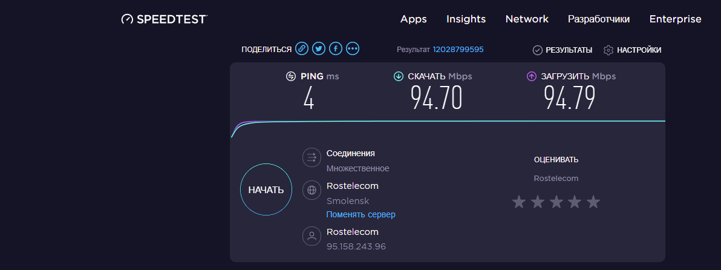The width and height of the screenshot is (721, 270).
Task: Click the connections mode icon
Action: point(312,157)
